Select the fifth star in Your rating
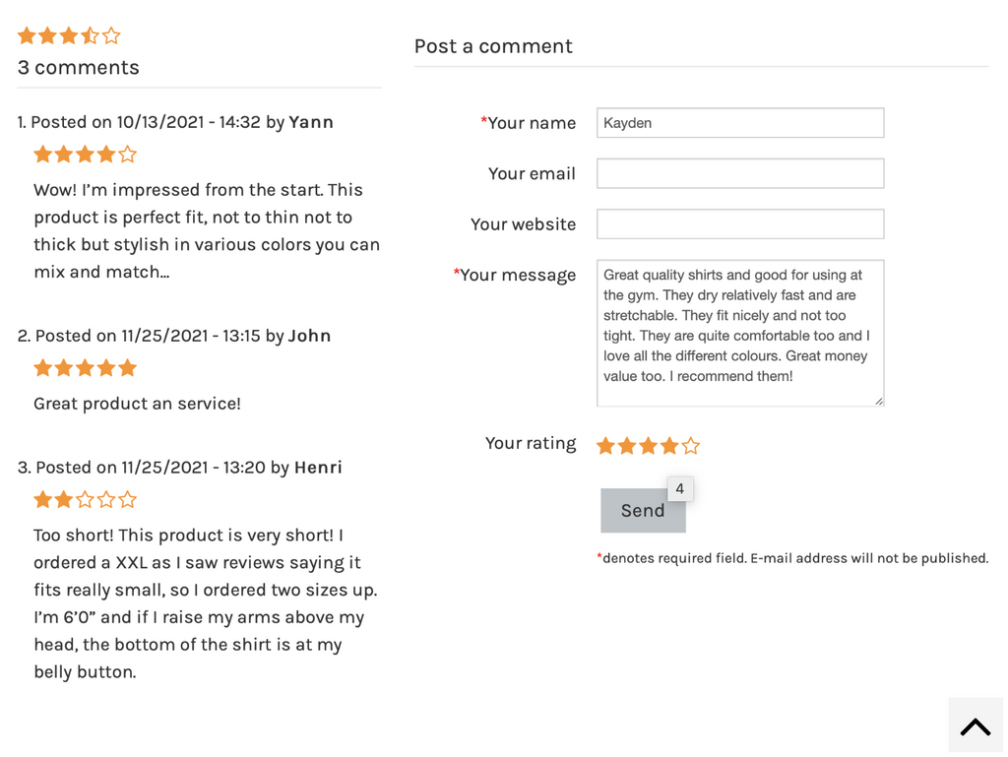1008x757 pixels. (x=692, y=445)
